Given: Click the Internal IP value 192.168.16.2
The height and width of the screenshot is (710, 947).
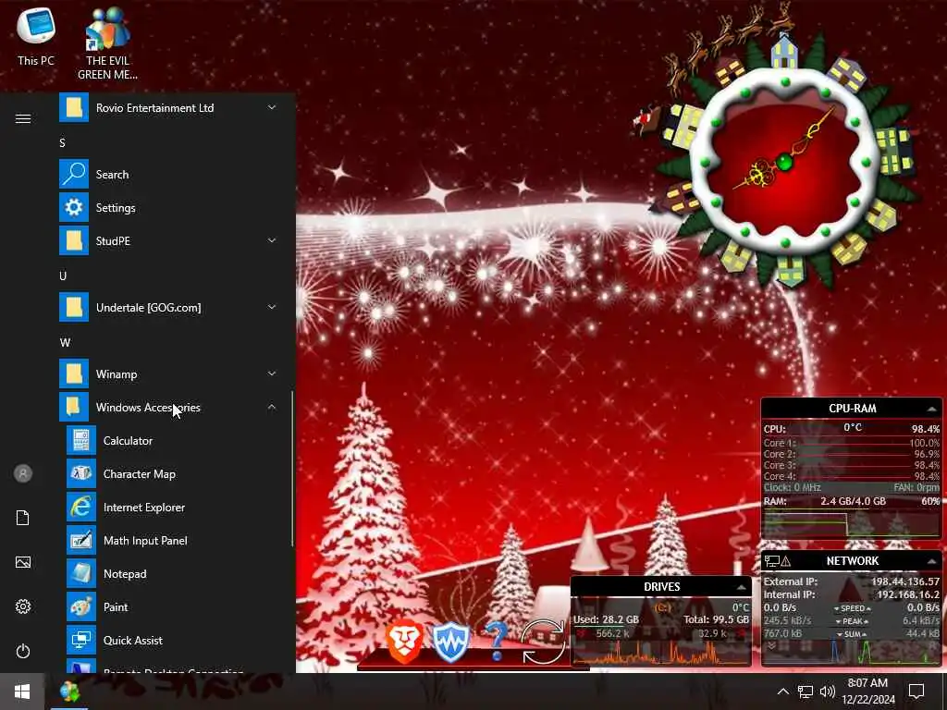Looking at the screenshot, I should click(908, 594).
